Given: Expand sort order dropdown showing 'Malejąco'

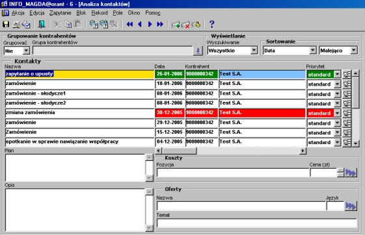Looking at the screenshot, I should [354, 50].
